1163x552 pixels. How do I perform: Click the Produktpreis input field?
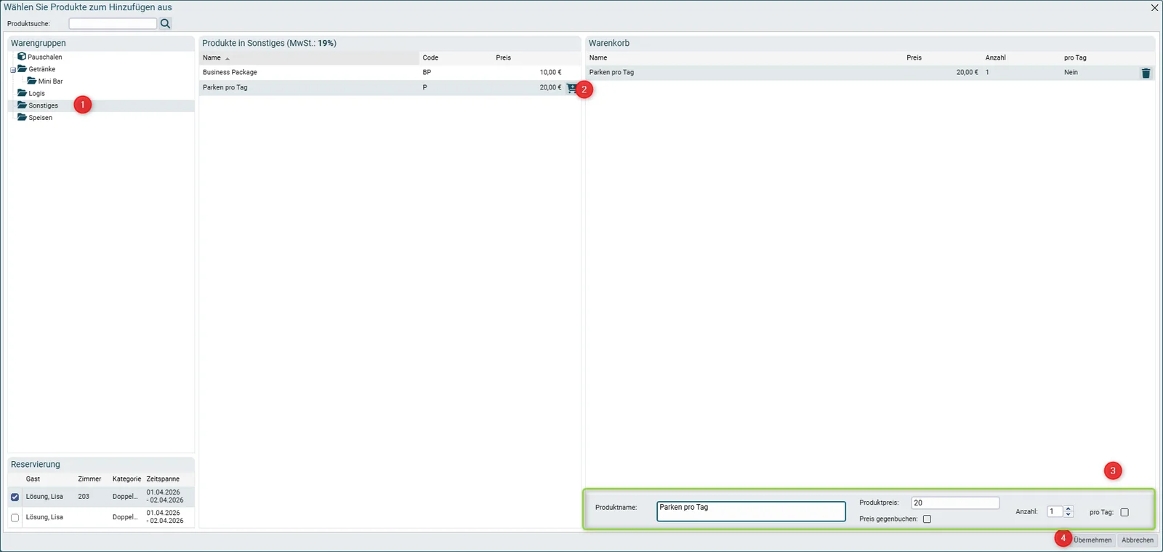(x=955, y=503)
